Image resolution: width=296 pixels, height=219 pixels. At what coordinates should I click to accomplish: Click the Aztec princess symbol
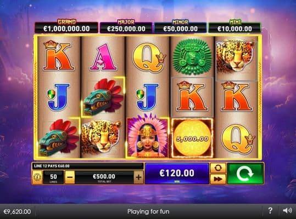[x=148, y=136]
